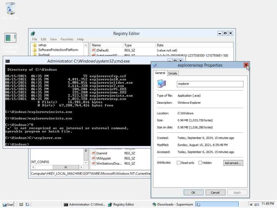Click the first quick launch icon on taskbar

click(x=21, y=204)
